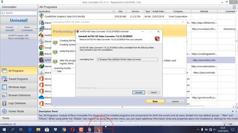Click the CorelDRAW Graphics Suite balloon icon
Viewport: 238px width, 133px height.
pos(41,16)
